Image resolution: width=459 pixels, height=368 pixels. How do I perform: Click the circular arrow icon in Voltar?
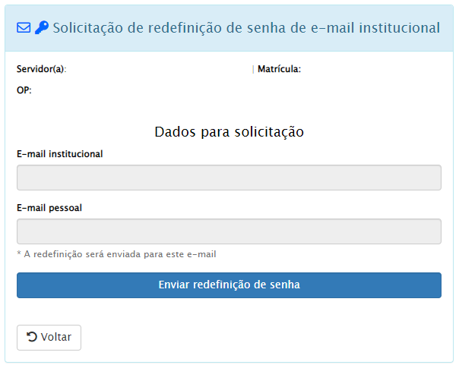coord(32,337)
